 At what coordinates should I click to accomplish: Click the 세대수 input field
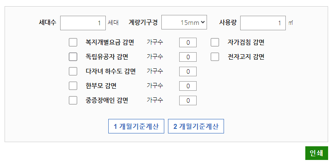(x=83, y=23)
